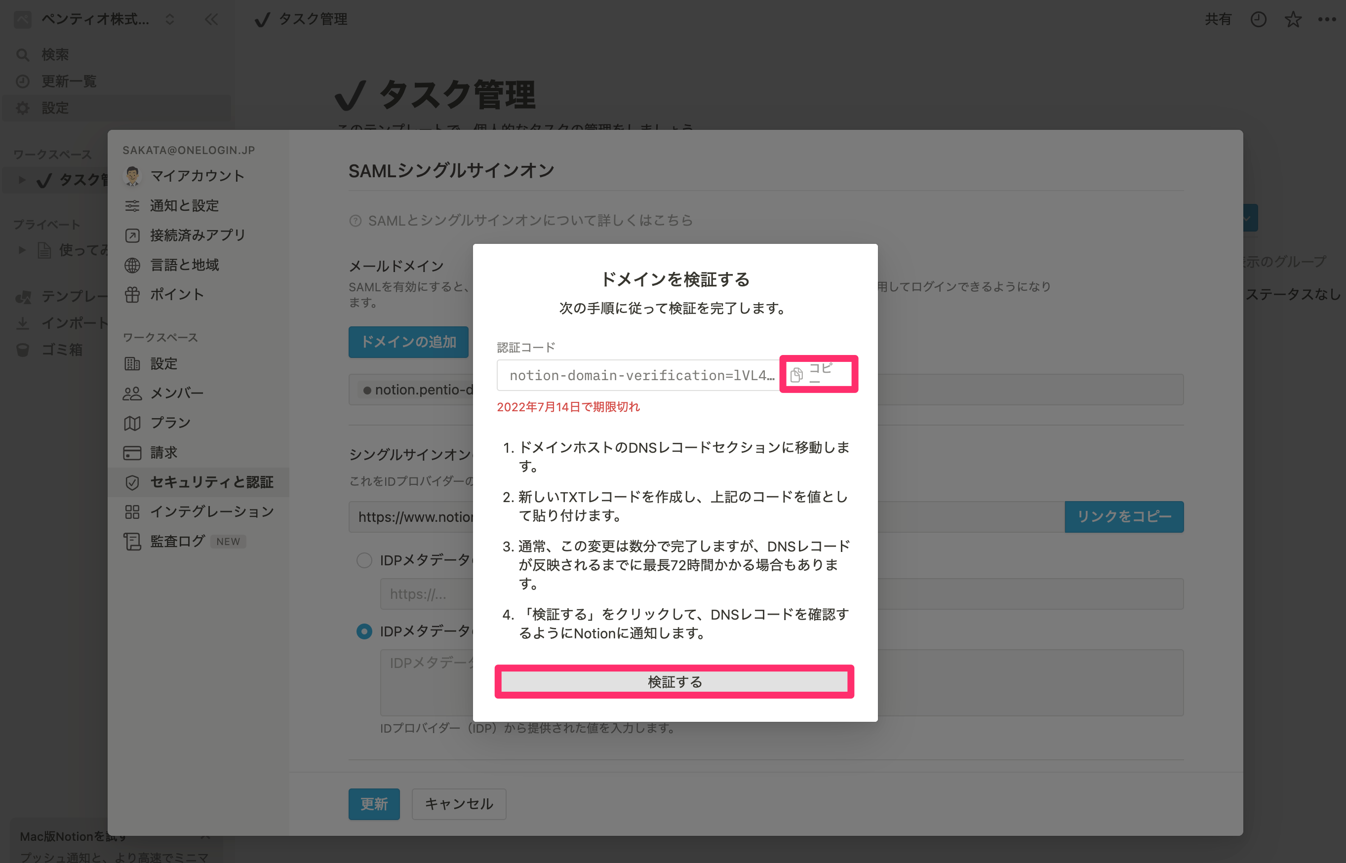Click the blue 更新 button
Viewport: 1346px width, 863px height.
(374, 804)
